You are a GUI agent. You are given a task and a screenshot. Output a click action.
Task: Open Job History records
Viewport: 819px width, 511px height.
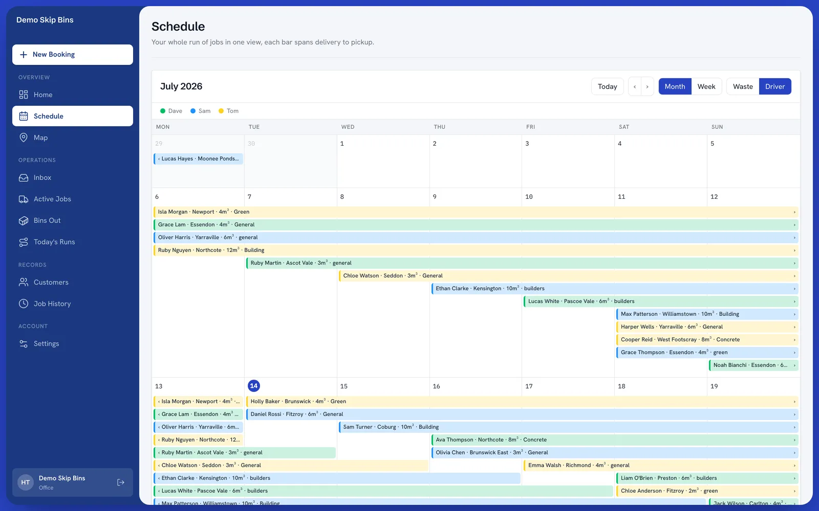pos(73,304)
